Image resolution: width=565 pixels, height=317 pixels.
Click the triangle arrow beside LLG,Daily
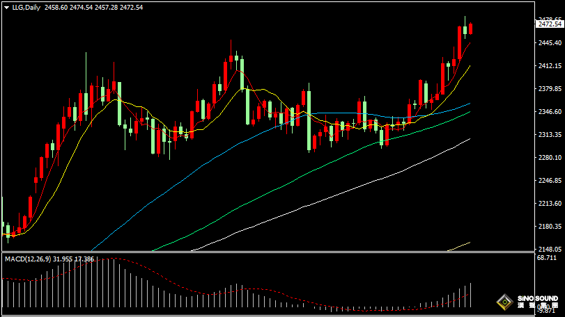pos(6,7)
